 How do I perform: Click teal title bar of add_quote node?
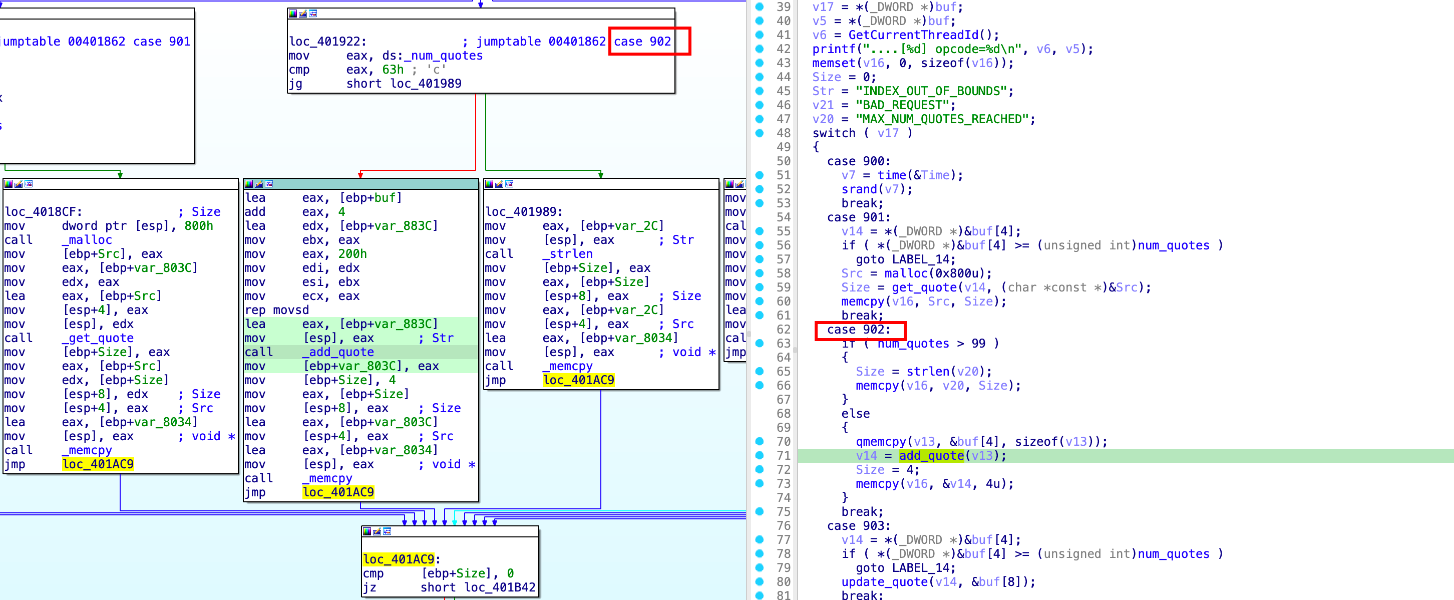pos(361,184)
